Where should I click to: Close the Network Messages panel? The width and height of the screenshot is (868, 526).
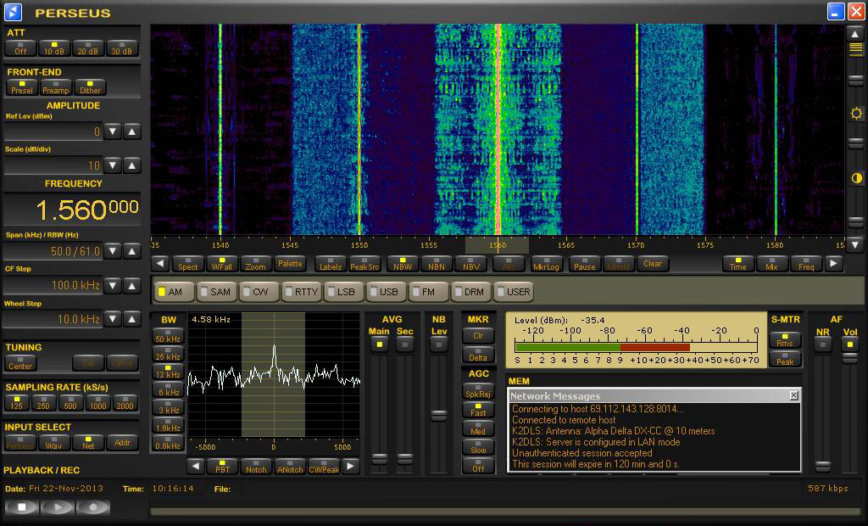click(793, 395)
